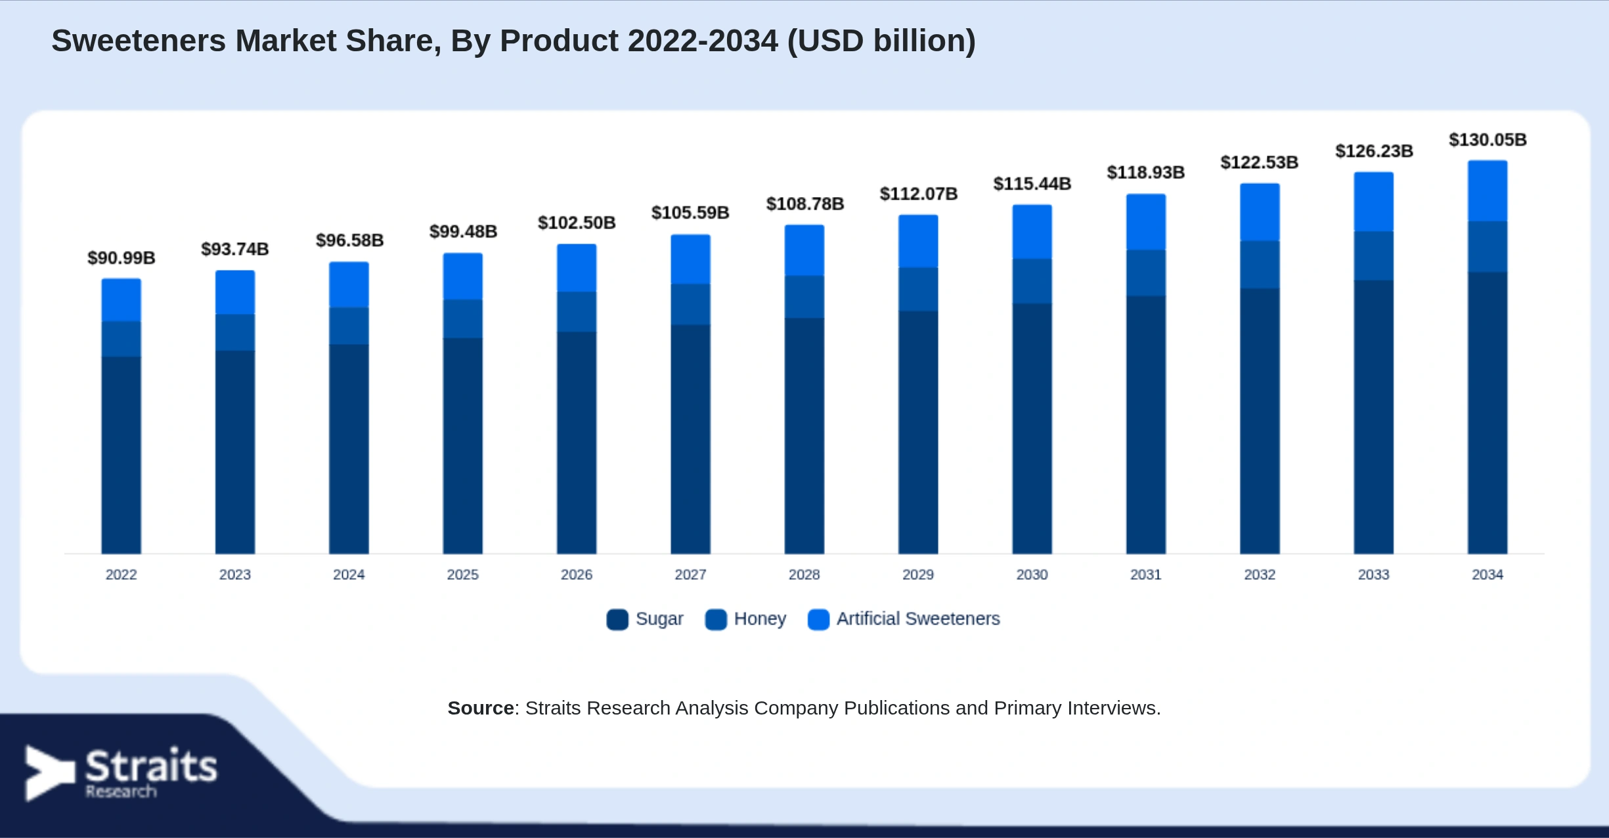Select the 2028 bar in the chart
Screen dimensions: 1609x838
(x=804, y=389)
